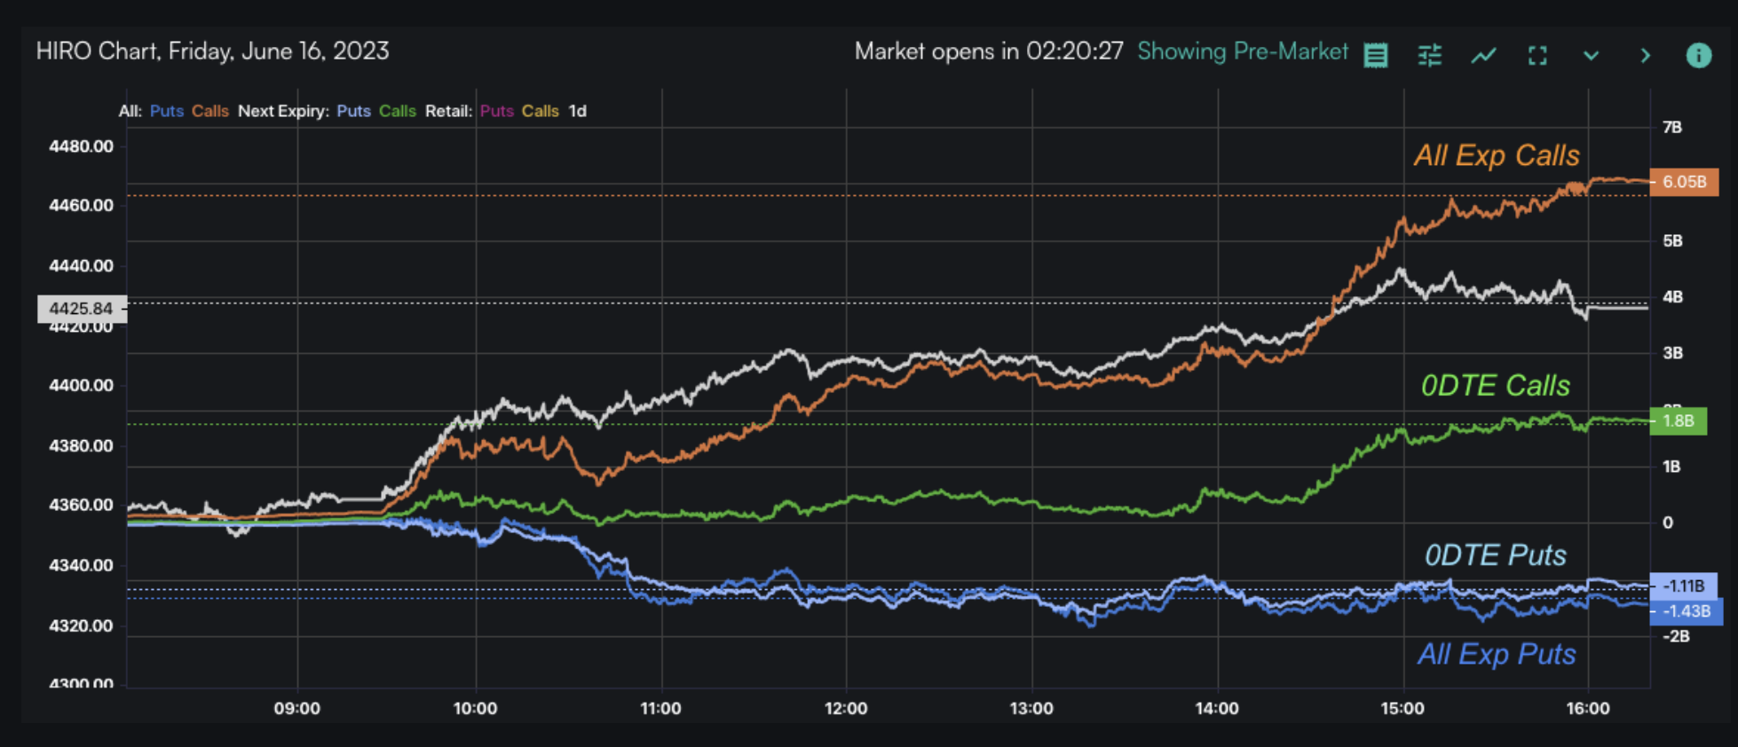Click the HIRO Chart date title

(212, 51)
